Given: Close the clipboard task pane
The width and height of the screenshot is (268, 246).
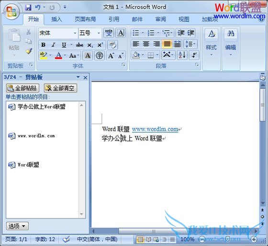Looking at the screenshot, I should click(x=85, y=78).
